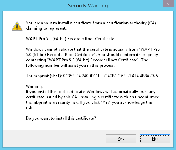Click the 'contacting WAPT Pro' line

point(87,60)
